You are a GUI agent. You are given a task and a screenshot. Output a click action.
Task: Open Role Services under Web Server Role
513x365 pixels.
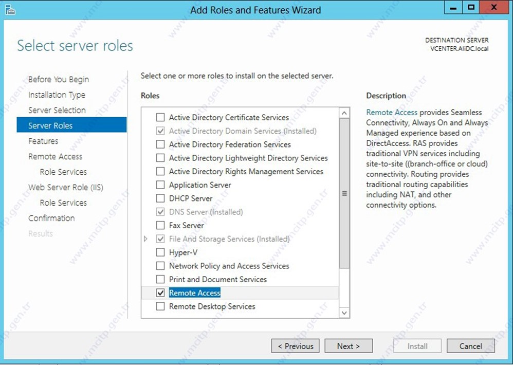point(63,203)
